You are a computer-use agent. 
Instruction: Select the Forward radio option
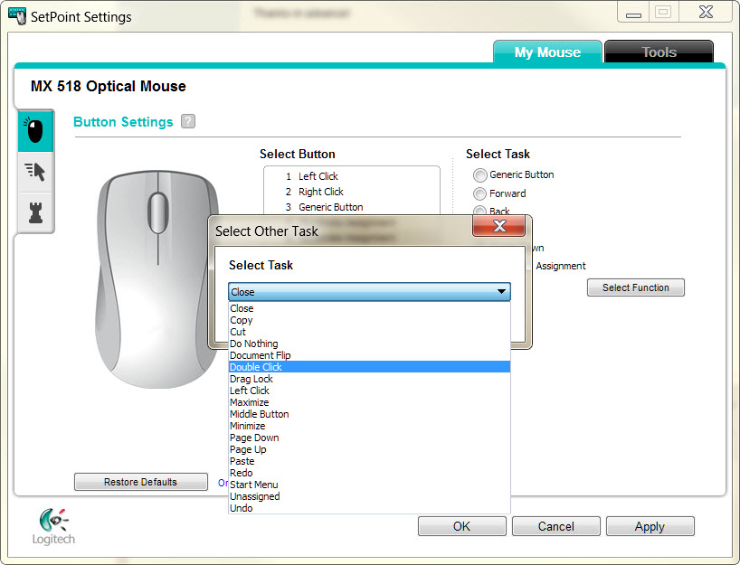pyautogui.click(x=480, y=193)
